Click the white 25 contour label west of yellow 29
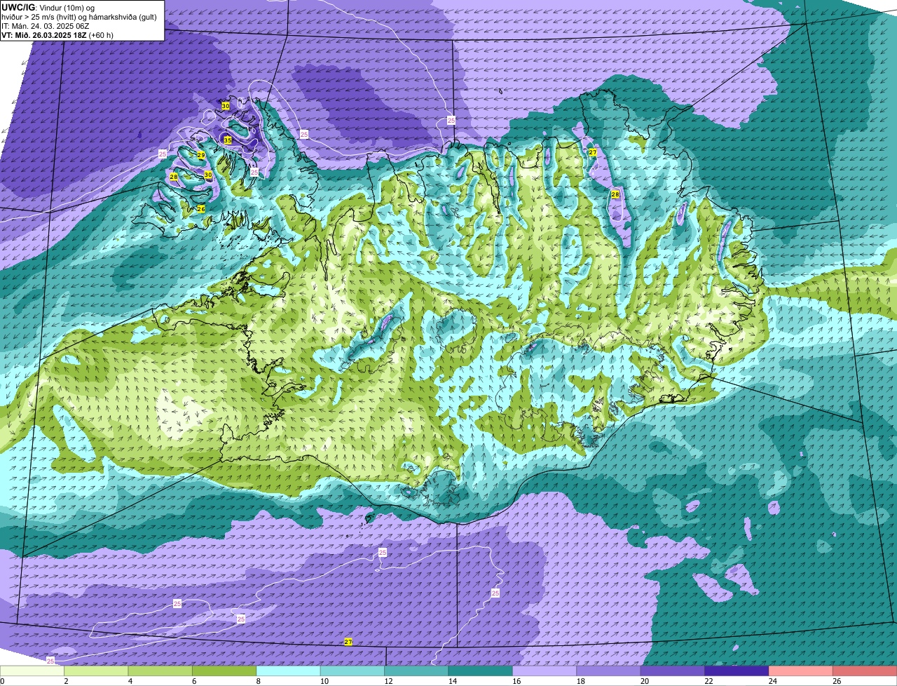897x686 pixels. click(x=163, y=154)
